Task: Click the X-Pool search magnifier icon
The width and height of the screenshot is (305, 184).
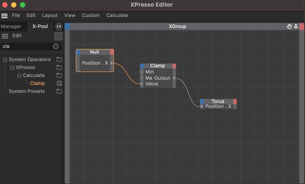Action: [x=58, y=36]
